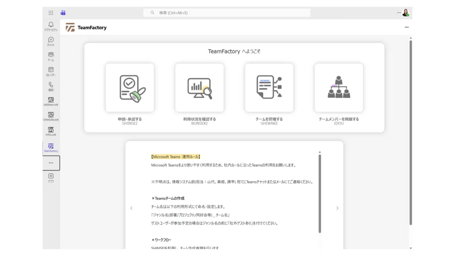Click the TeamFactory app name in header

tap(92, 28)
